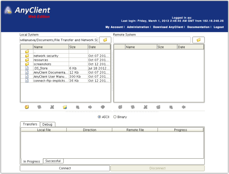The image size is (229, 174).
Task: Click the right arrow upload icon
Action: click(90, 107)
